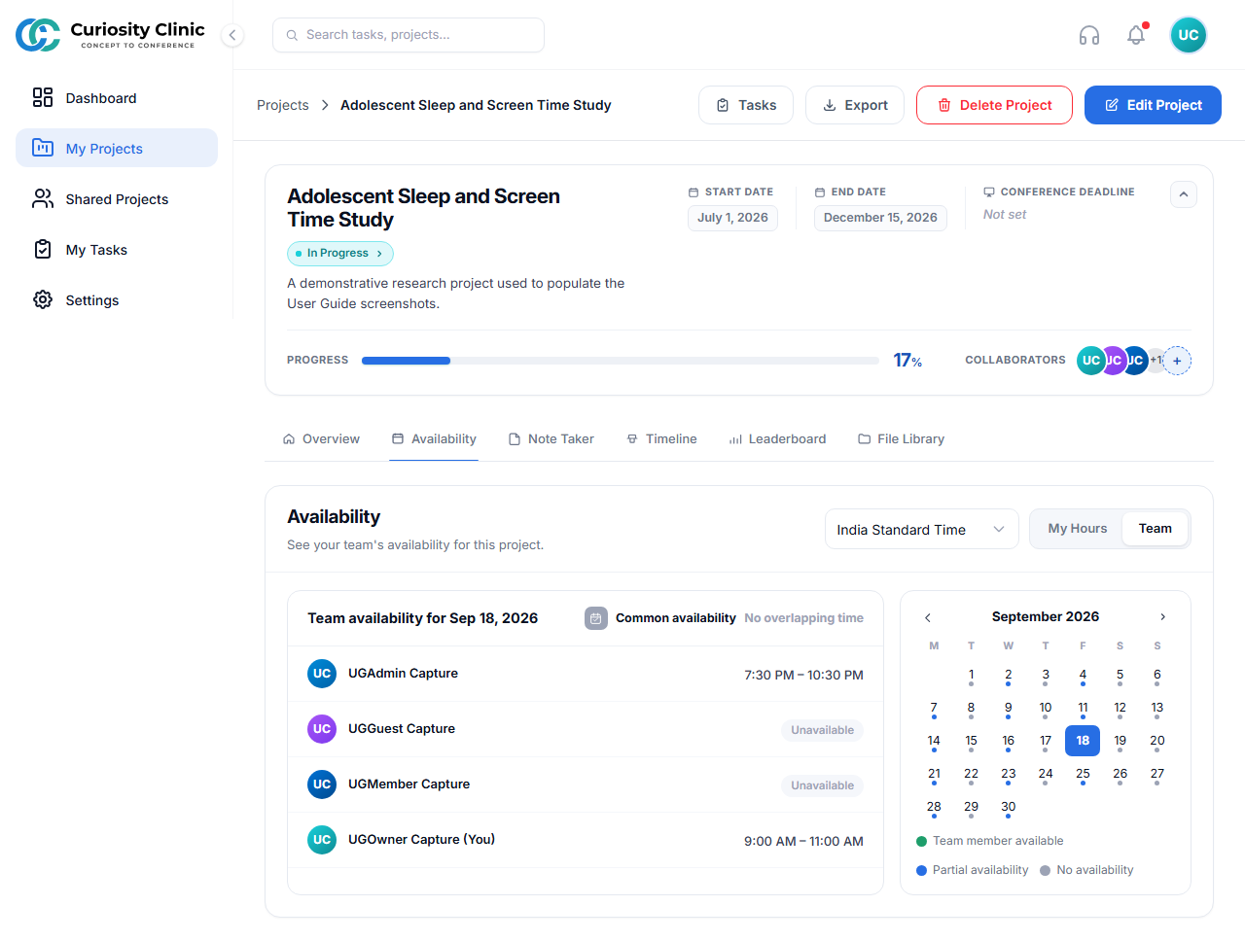Click the Tasks button
Viewport: 1245px width, 941px height.
click(x=746, y=105)
